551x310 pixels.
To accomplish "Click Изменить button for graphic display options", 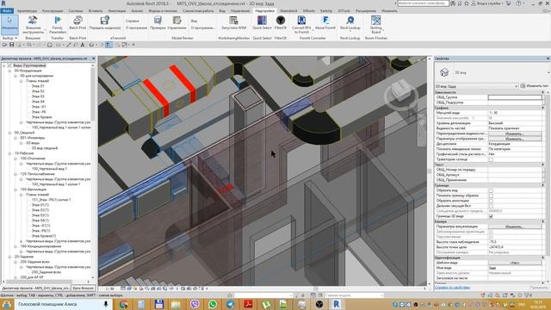I will tap(515, 139).
